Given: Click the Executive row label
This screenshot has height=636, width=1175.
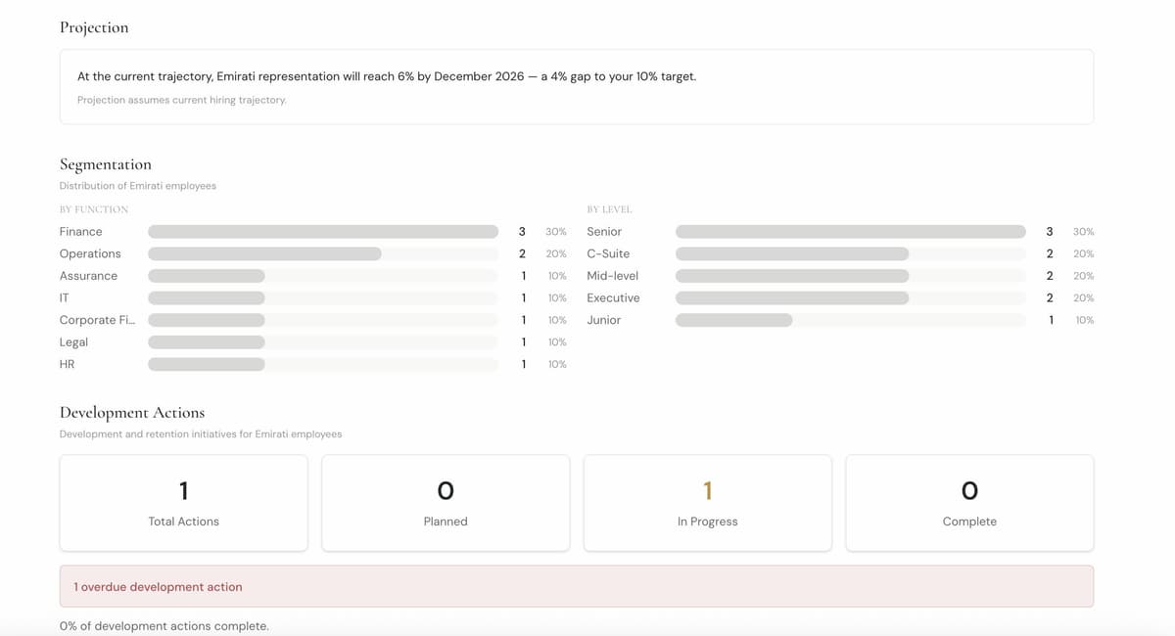Looking at the screenshot, I should pyautogui.click(x=613, y=297).
